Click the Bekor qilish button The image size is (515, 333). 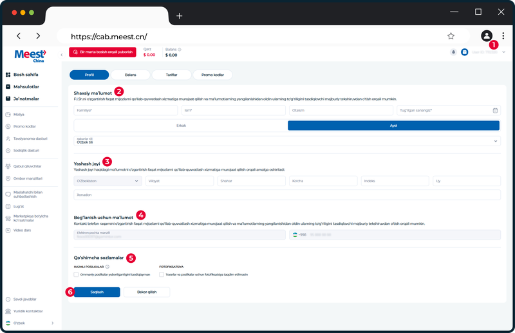pyautogui.click(x=147, y=292)
